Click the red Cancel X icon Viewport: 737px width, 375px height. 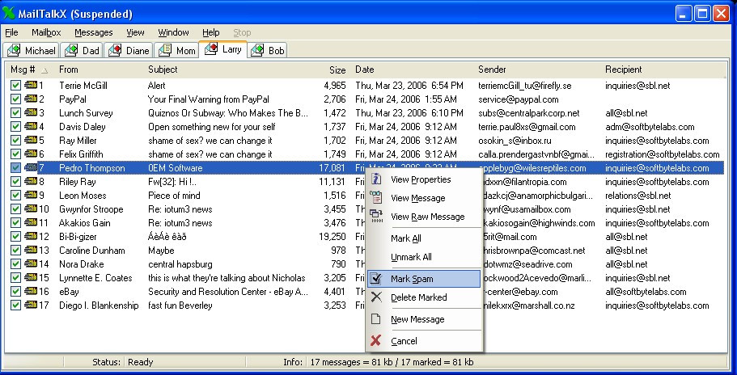pos(375,341)
